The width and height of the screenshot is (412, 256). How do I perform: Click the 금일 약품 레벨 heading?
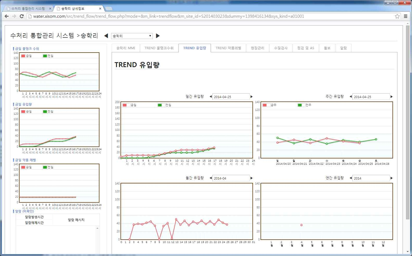tap(26, 160)
